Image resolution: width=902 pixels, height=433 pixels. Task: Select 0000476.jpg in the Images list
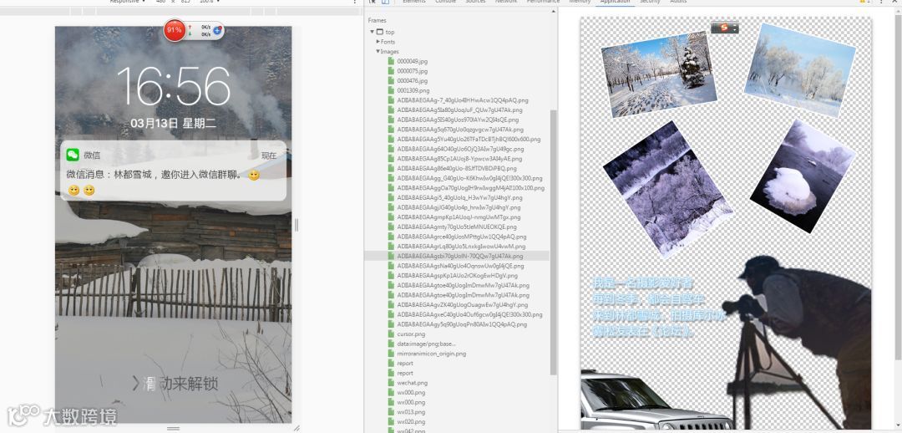click(412, 80)
